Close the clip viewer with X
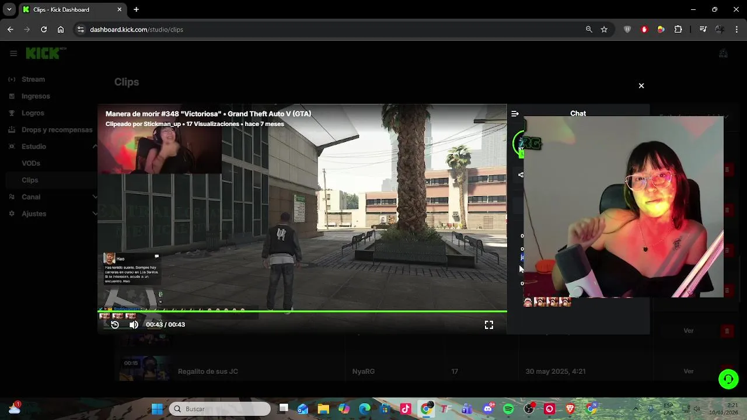 [641, 86]
